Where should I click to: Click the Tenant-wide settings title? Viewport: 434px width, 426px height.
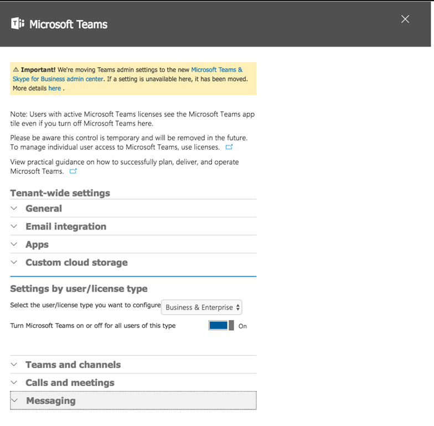(60, 193)
